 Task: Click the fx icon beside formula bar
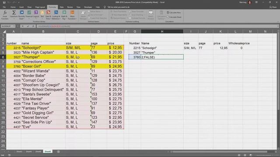coord(33,26)
